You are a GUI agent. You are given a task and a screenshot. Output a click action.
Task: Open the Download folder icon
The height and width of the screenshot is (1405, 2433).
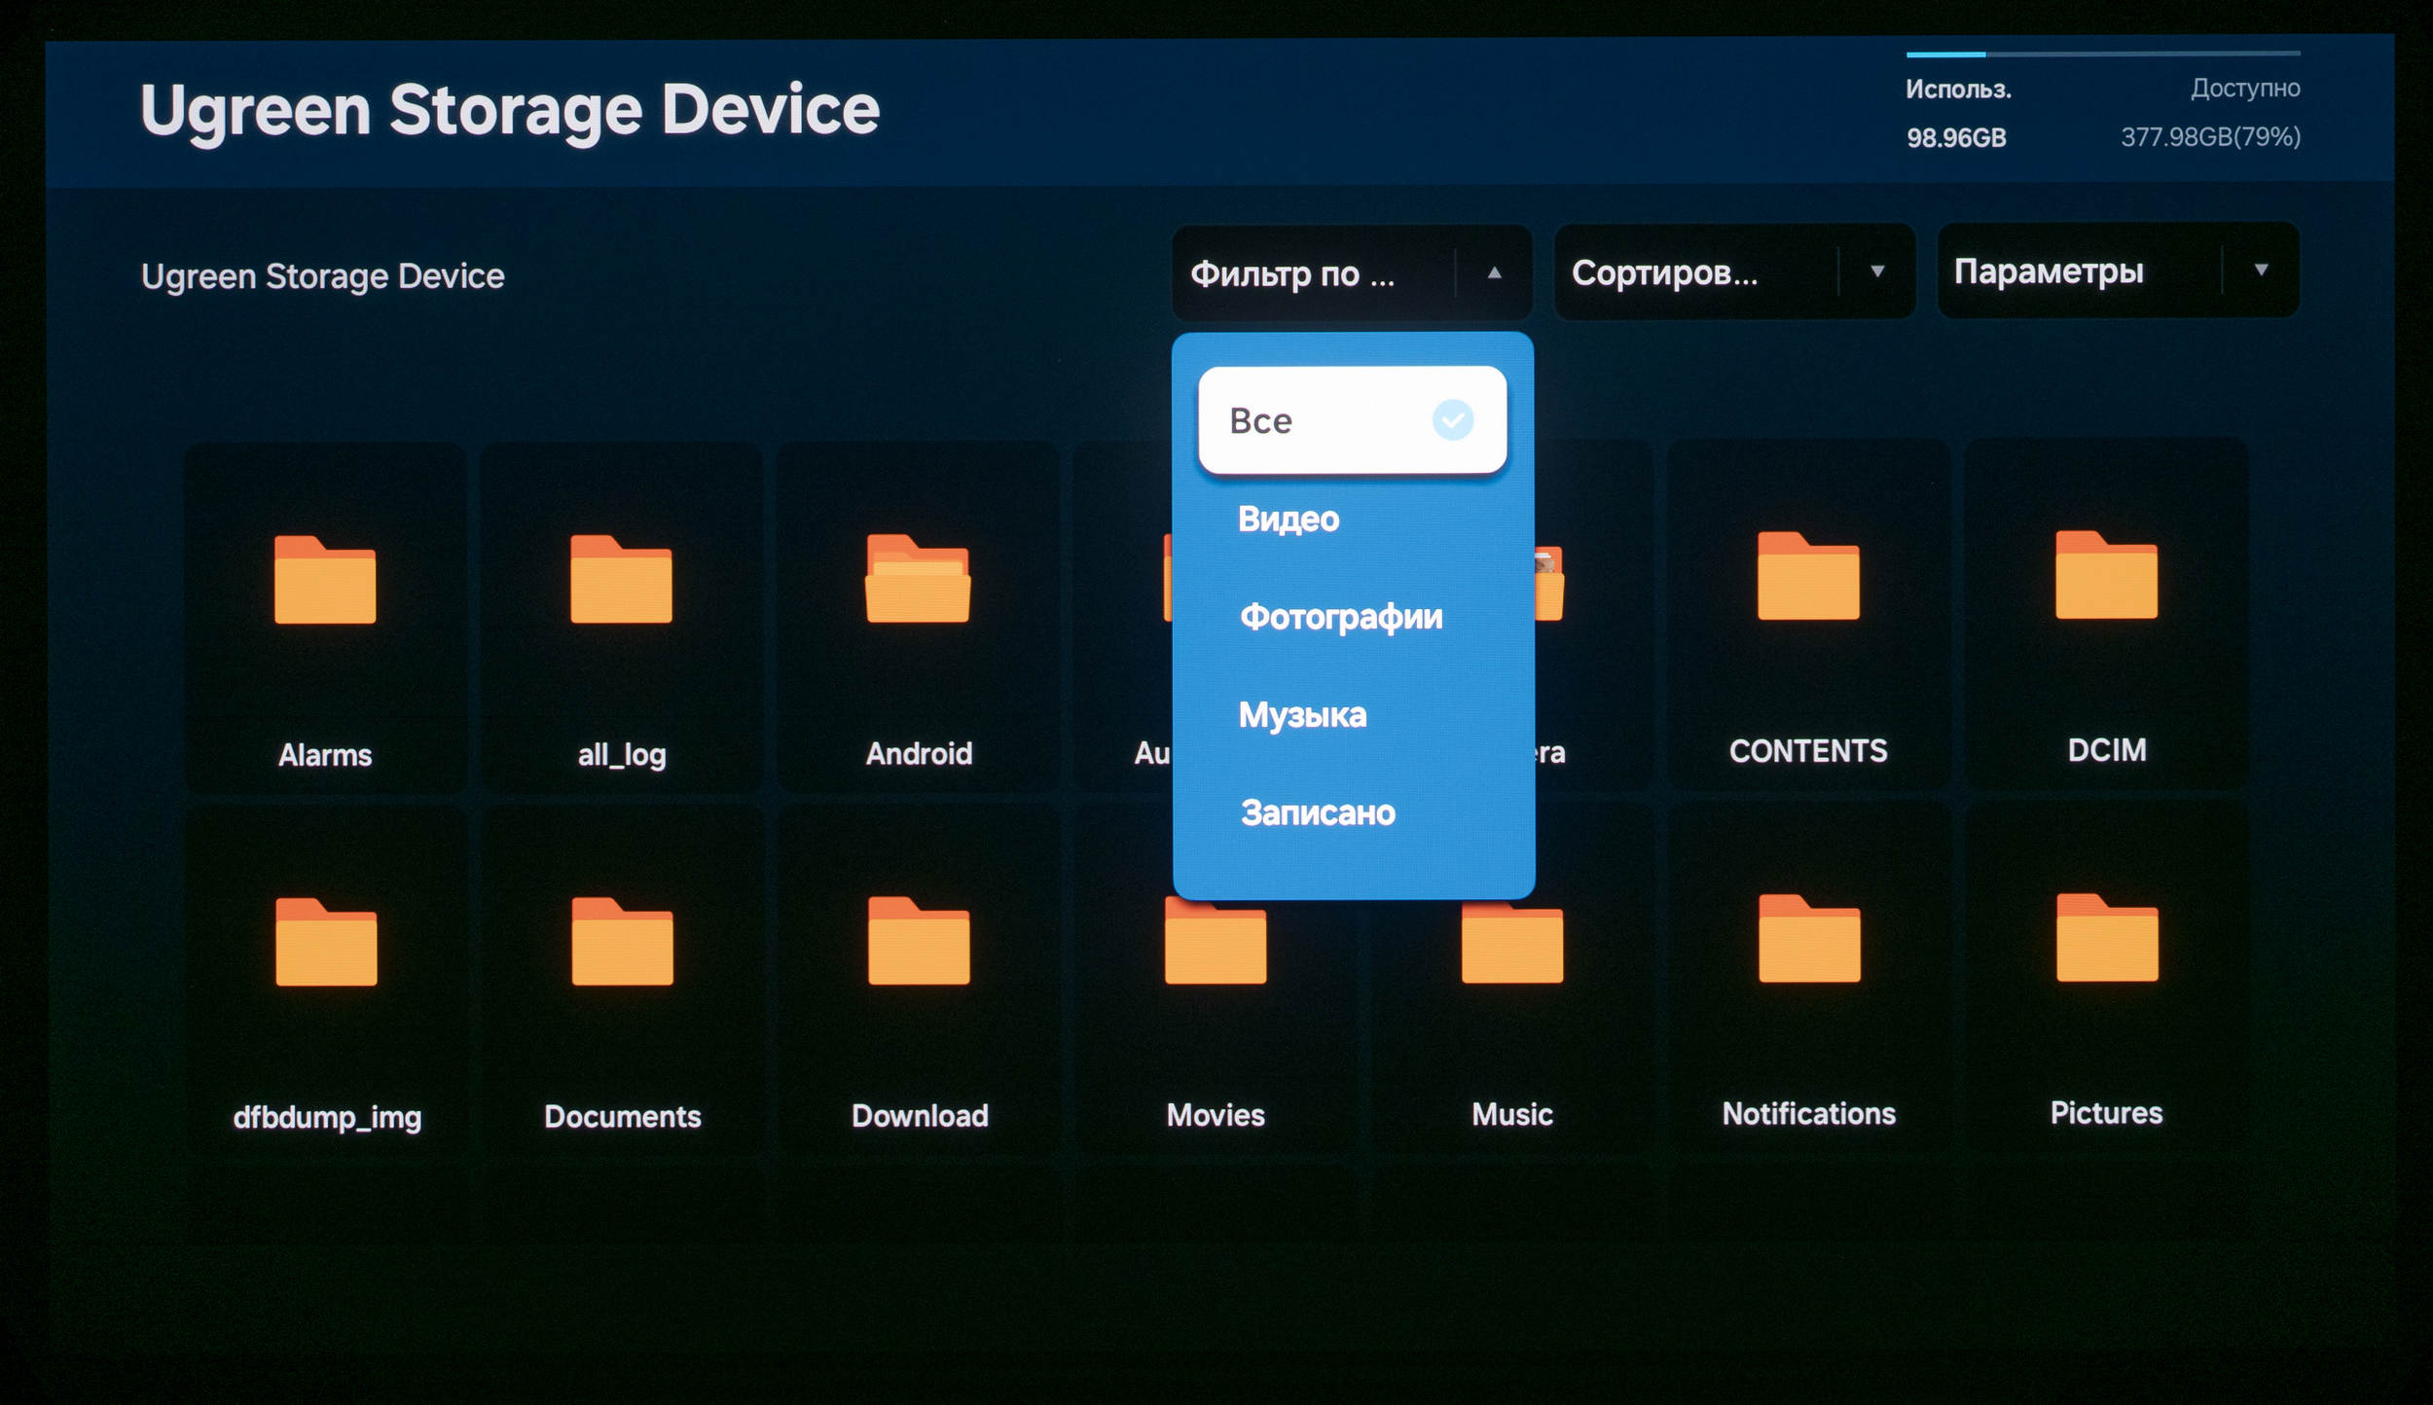tap(919, 941)
